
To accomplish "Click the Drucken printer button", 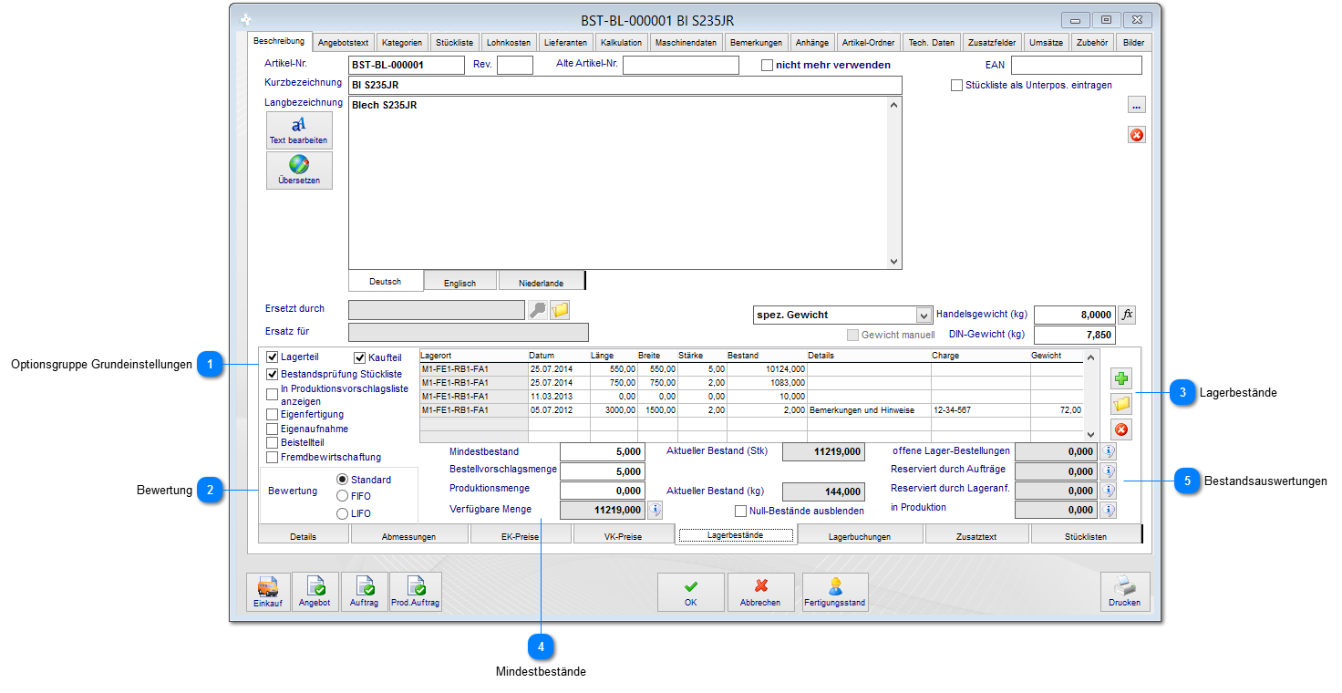I will point(1125,592).
